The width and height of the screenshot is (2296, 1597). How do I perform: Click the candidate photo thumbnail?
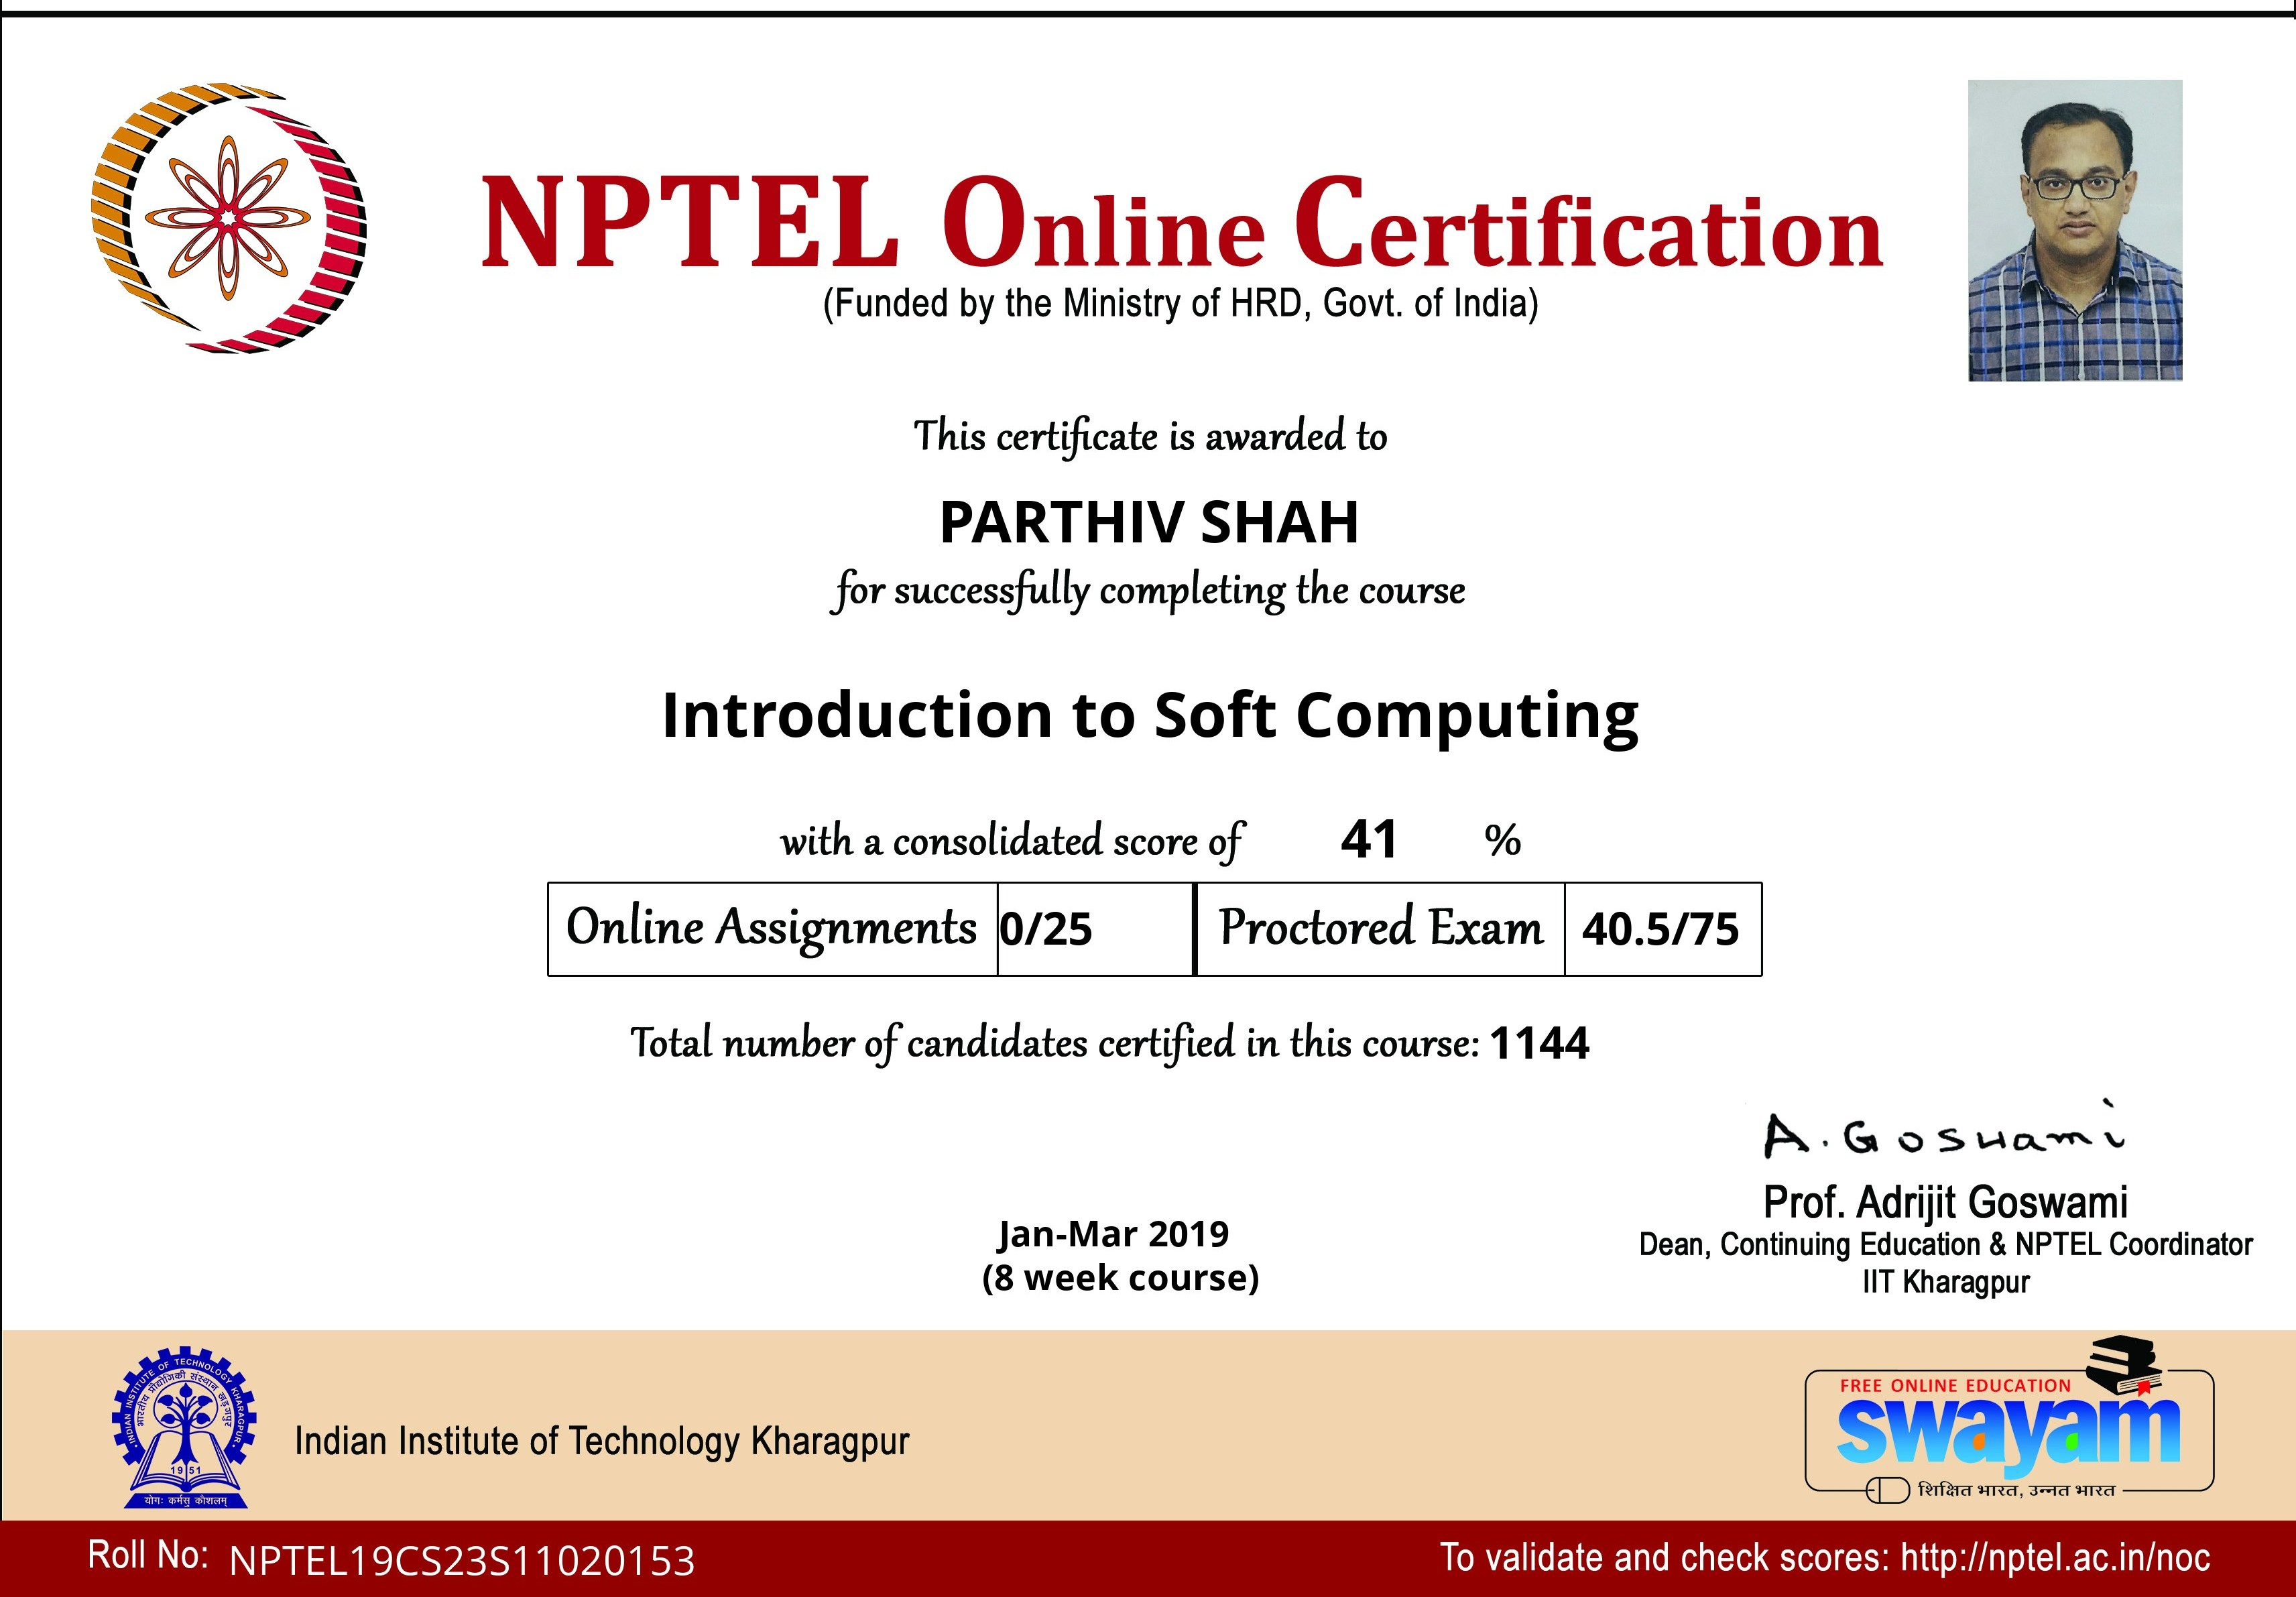click(2075, 230)
